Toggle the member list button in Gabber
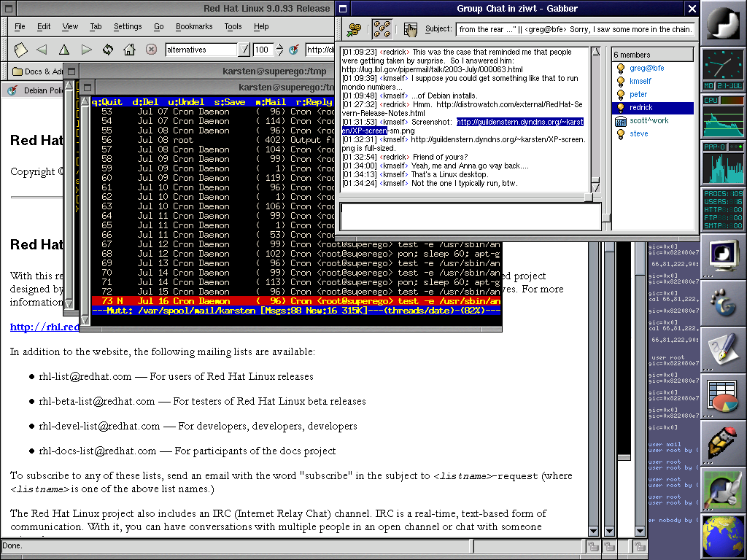The height and width of the screenshot is (560, 747). (382, 29)
